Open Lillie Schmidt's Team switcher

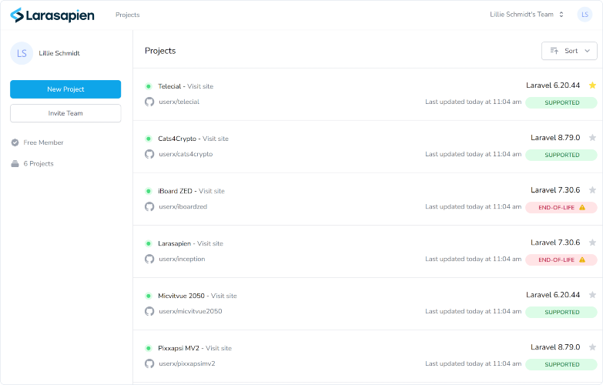pyautogui.click(x=527, y=15)
